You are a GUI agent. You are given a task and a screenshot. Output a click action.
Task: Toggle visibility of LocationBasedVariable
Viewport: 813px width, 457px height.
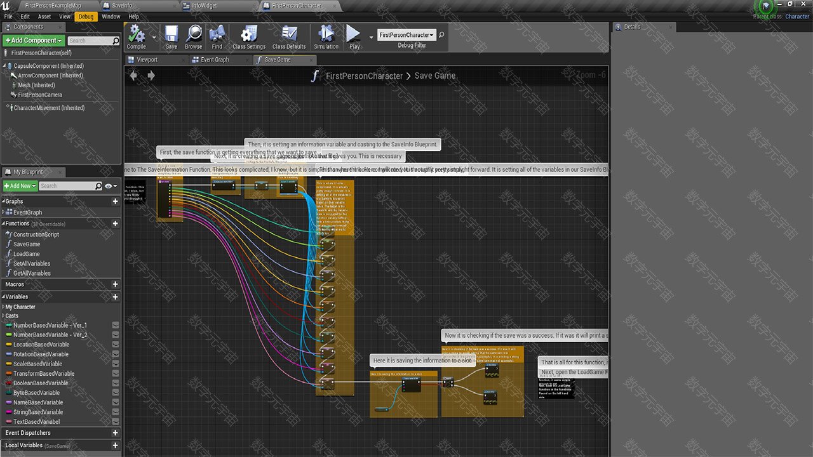point(116,345)
